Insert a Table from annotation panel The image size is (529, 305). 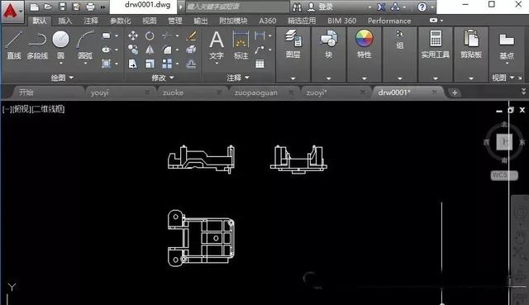point(260,64)
